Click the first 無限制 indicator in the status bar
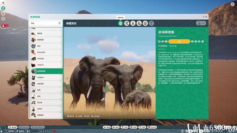Screen dimensions: 237x133 tap(11, 131)
